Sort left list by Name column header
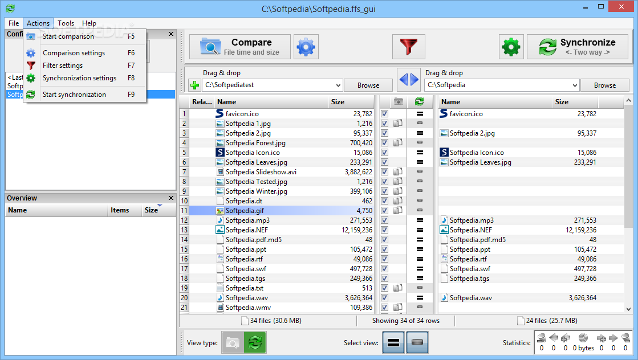Image resolution: width=638 pixels, height=360 pixels. tap(271, 102)
